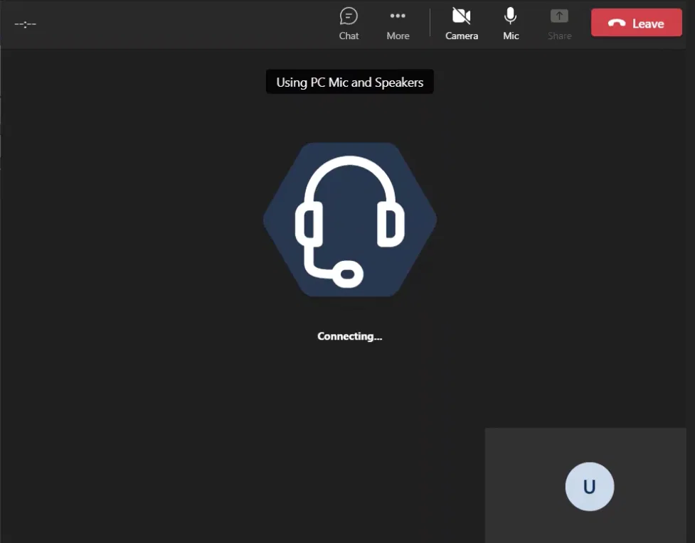Viewport: 695px width, 543px height.
Task: Mute the microphone using the Mic icon
Action: click(511, 16)
